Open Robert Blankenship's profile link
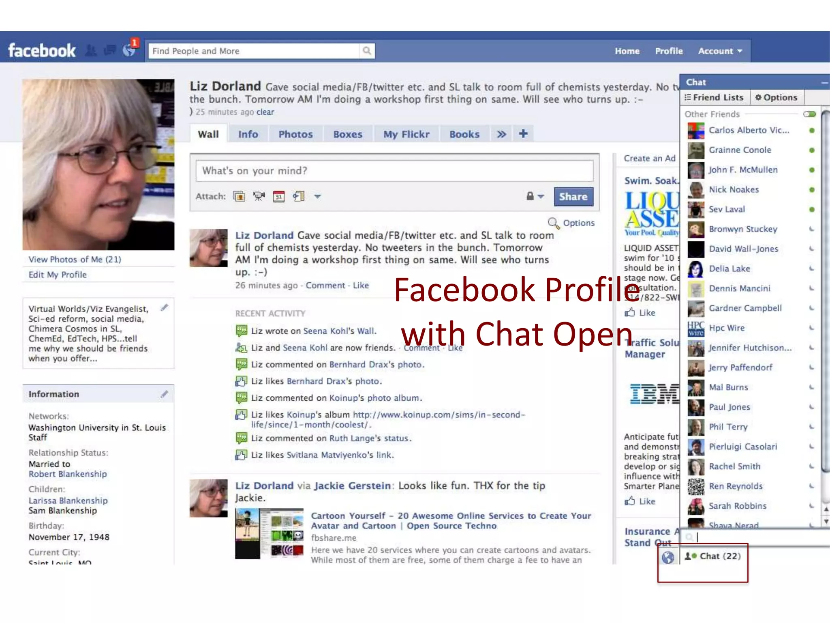The width and height of the screenshot is (830, 623). (x=68, y=474)
